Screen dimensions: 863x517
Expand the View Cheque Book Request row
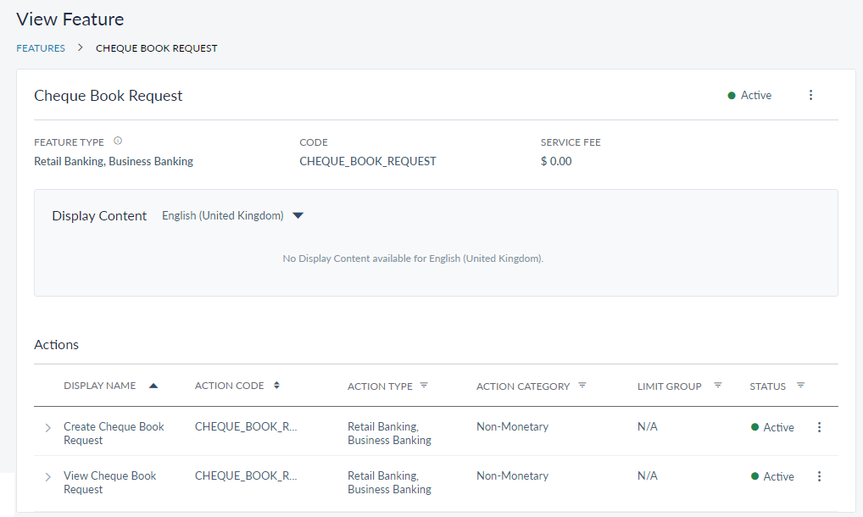(48, 477)
